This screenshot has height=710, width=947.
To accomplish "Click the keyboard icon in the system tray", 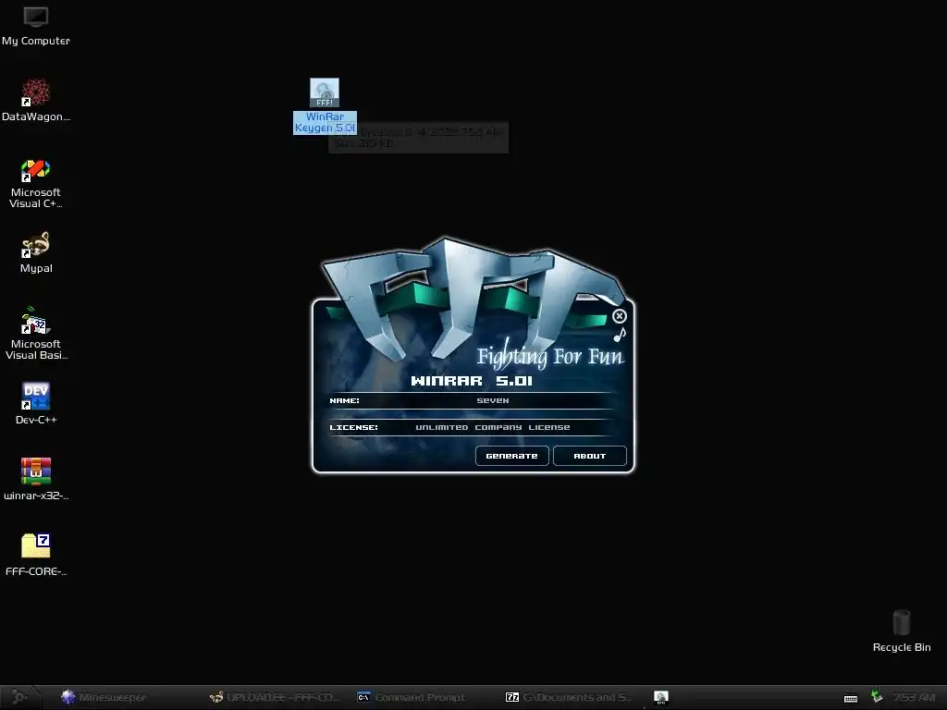I will click(851, 698).
